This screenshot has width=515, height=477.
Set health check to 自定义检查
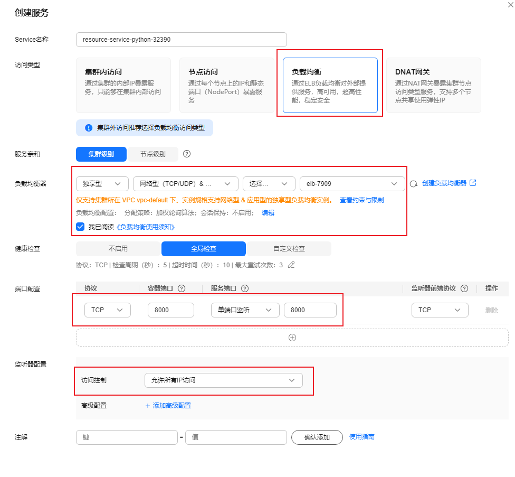click(289, 249)
